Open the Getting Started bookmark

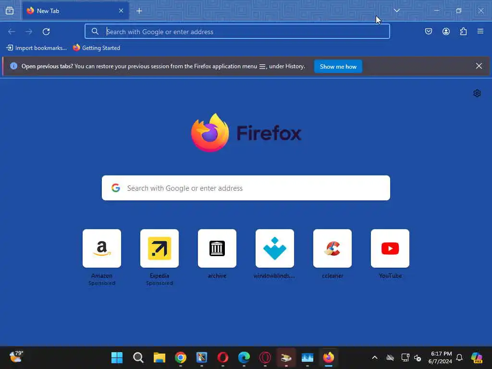(97, 48)
